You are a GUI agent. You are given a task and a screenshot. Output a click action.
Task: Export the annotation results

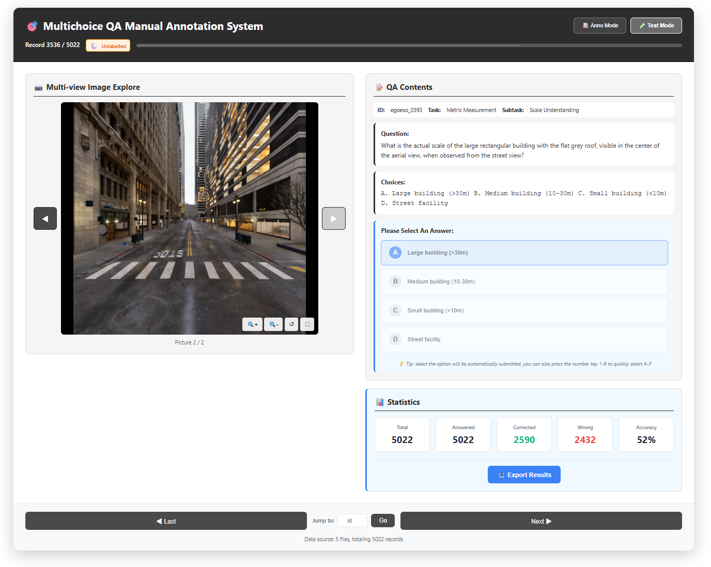click(524, 475)
